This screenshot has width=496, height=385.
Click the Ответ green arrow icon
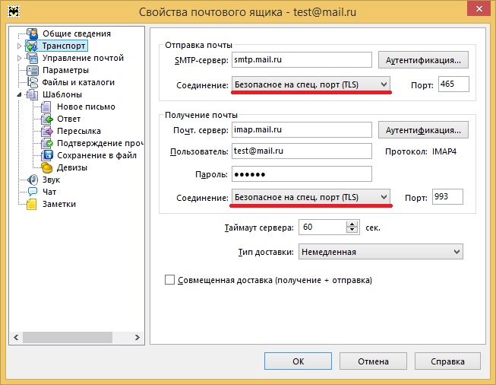(46, 119)
